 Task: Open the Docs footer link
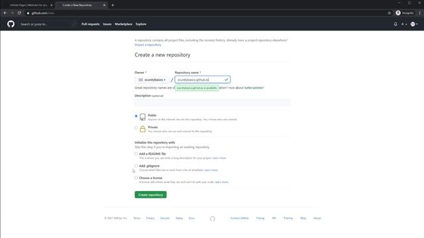point(191,218)
